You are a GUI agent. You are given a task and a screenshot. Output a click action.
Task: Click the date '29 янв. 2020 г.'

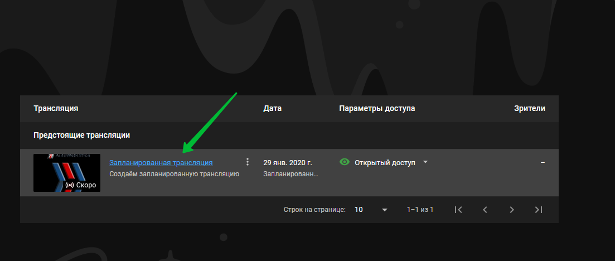coord(287,163)
